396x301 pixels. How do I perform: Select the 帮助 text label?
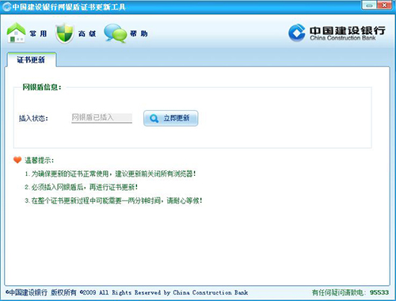click(139, 33)
